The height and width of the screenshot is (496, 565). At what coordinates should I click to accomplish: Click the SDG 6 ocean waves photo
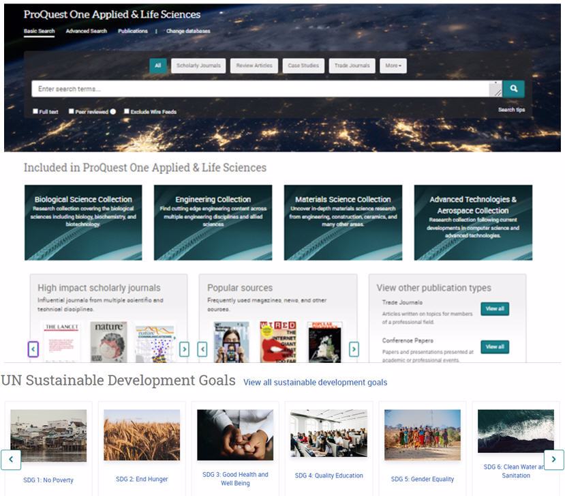(516, 431)
